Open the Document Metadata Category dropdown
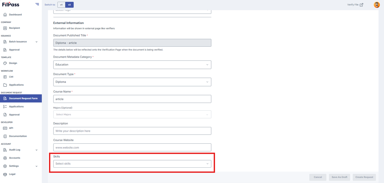Screen dimensions: 384x183 pyautogui.click(x=132, y=65)
